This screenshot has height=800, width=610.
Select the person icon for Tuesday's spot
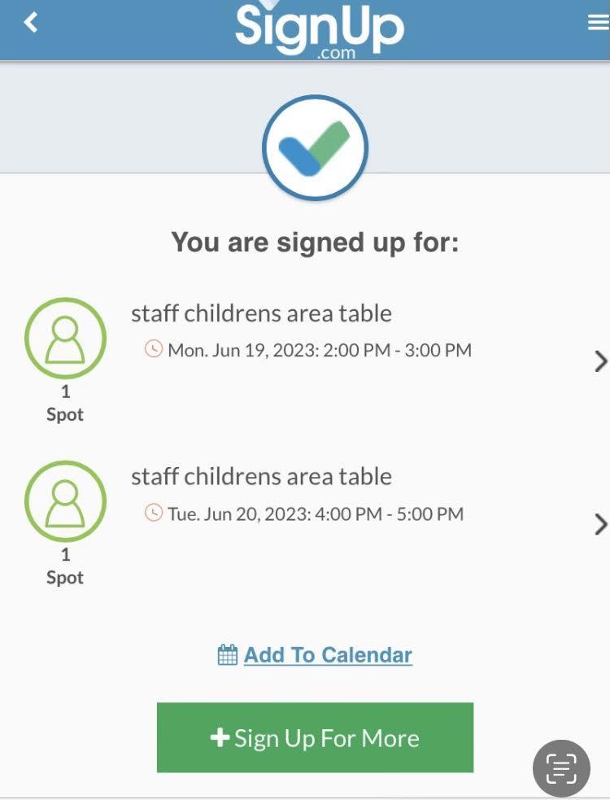pos(65,501)
